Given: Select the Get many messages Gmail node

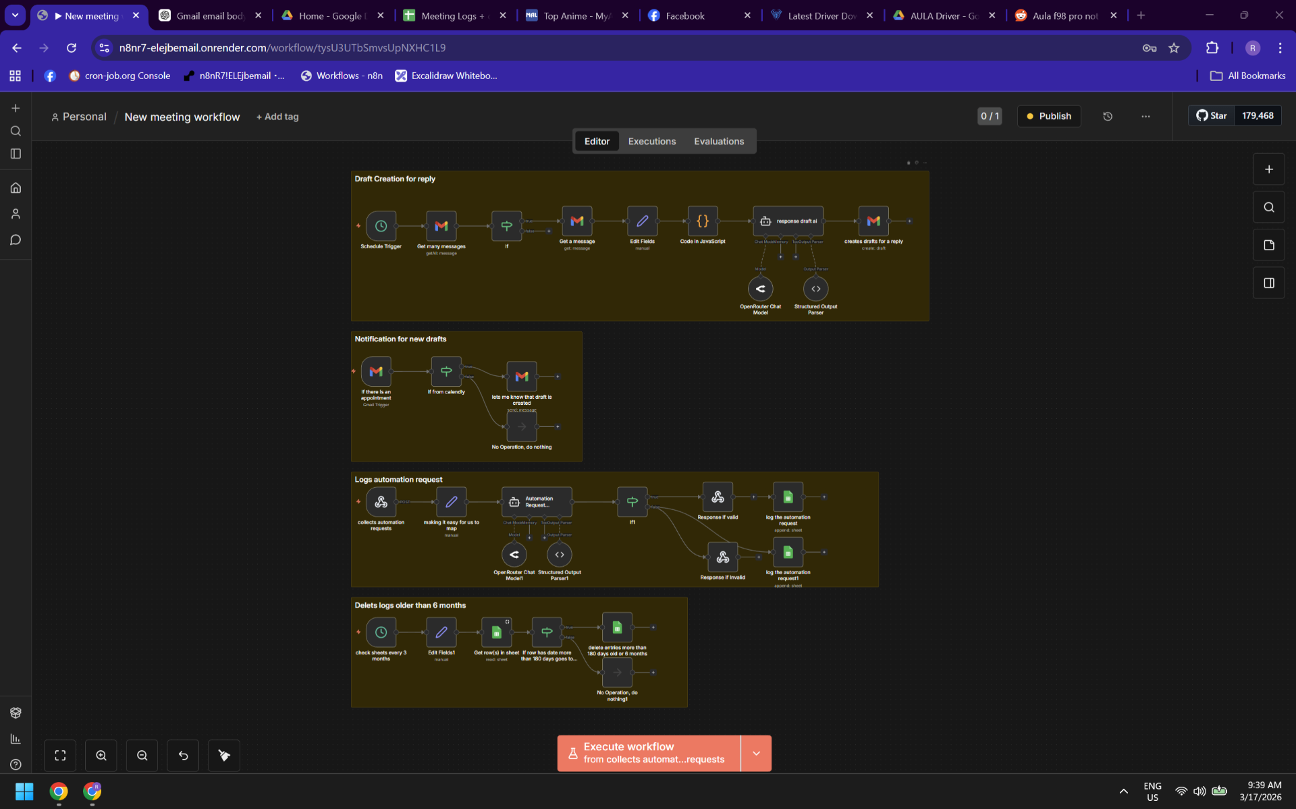Looking at the screenshot, I should click(441, 226).
